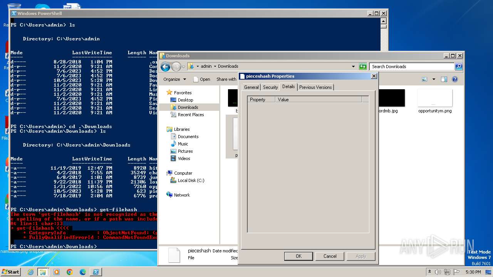Open Local Disk (C:)
The height and width of the screenshot is (277, 493).
pos(191,180)
